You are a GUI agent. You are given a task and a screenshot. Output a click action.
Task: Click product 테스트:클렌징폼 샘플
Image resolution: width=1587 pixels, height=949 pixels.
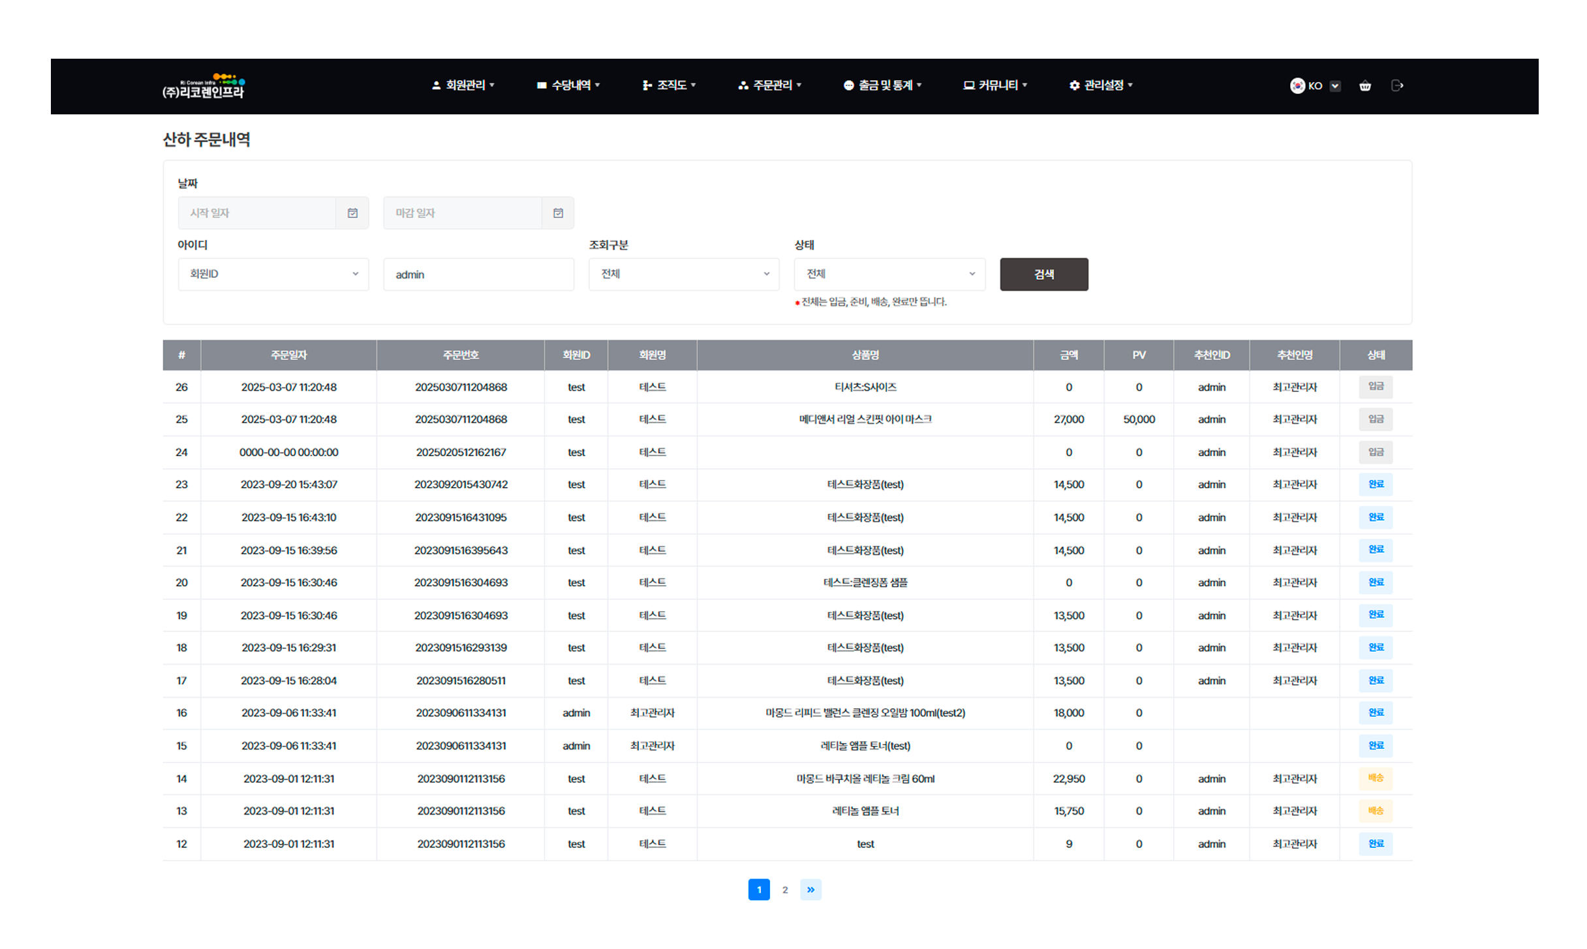(865, 582)
